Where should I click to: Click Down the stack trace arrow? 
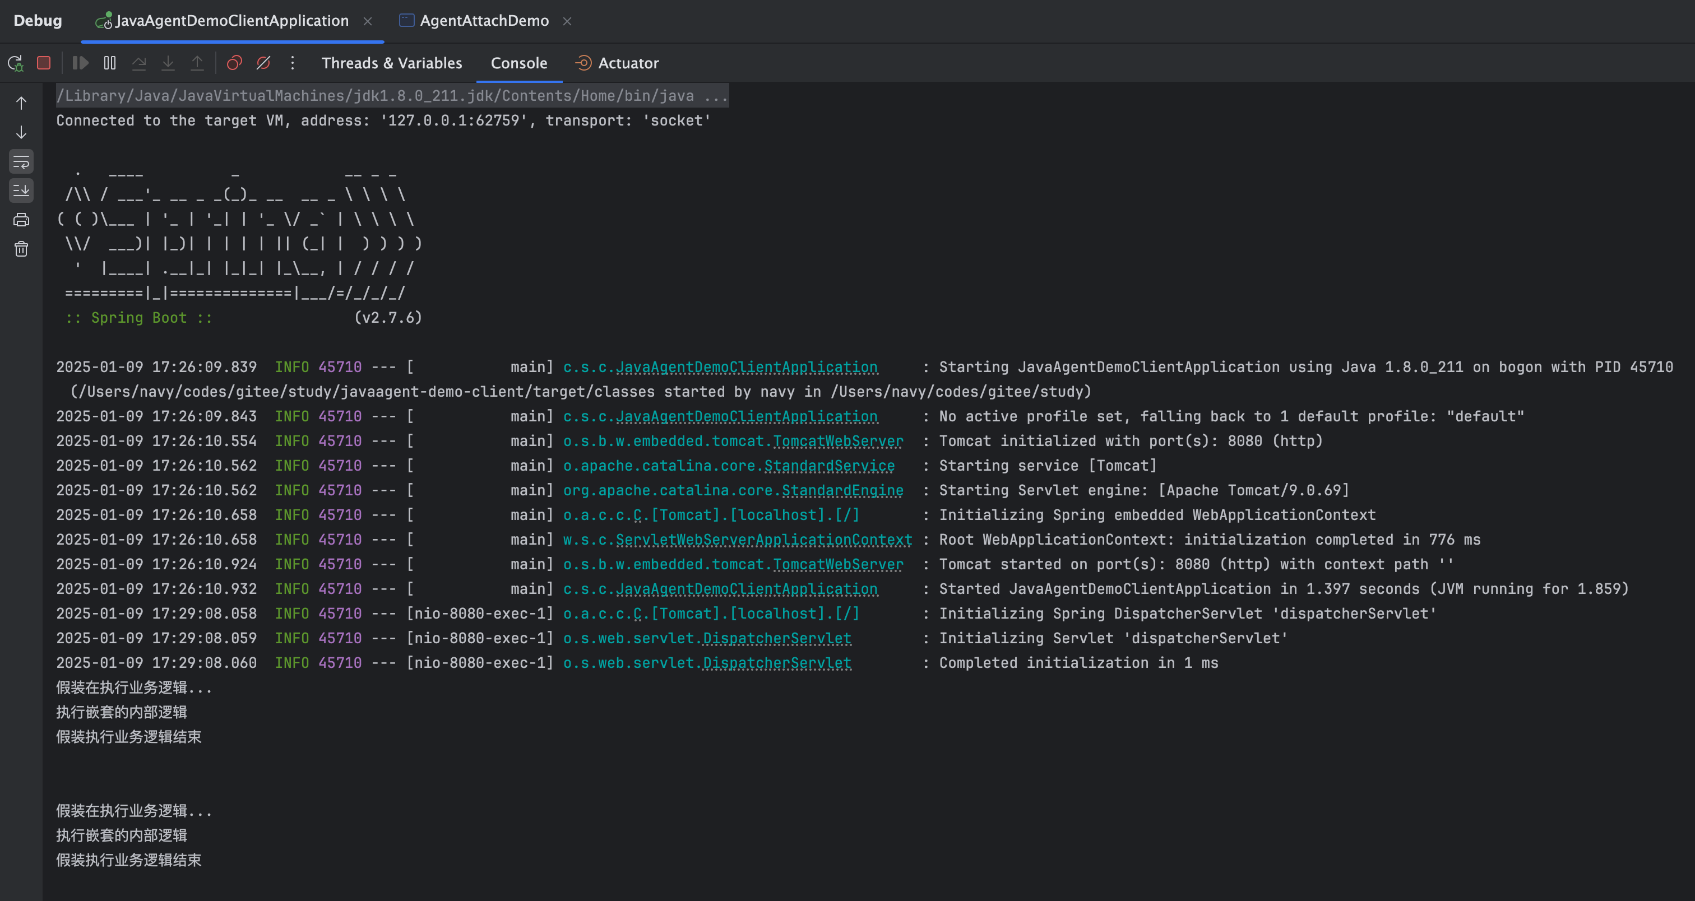(x=21, y=132)
